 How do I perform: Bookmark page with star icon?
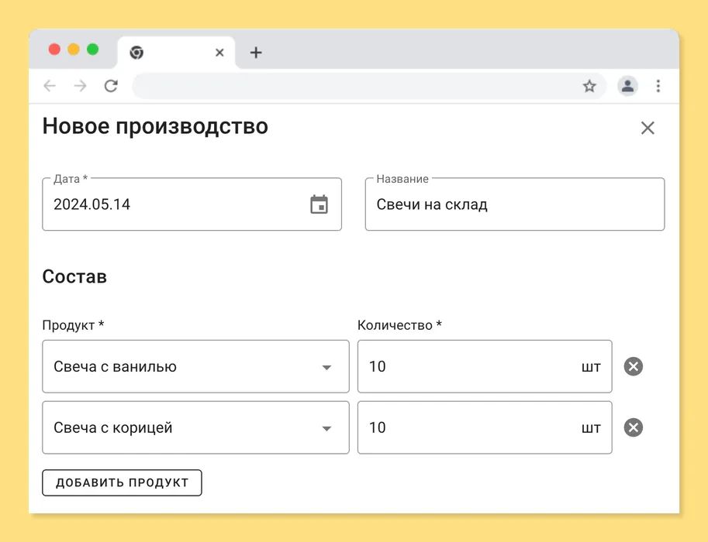coord(589,86)
